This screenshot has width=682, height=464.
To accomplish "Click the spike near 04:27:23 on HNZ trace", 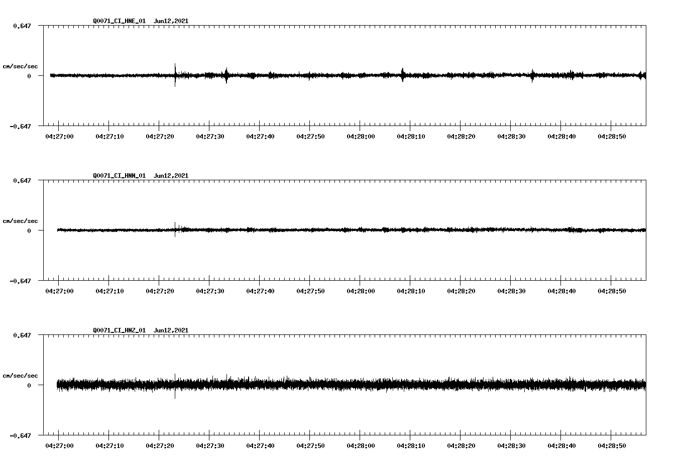I will pyautogui.click(x=175, y=386).
